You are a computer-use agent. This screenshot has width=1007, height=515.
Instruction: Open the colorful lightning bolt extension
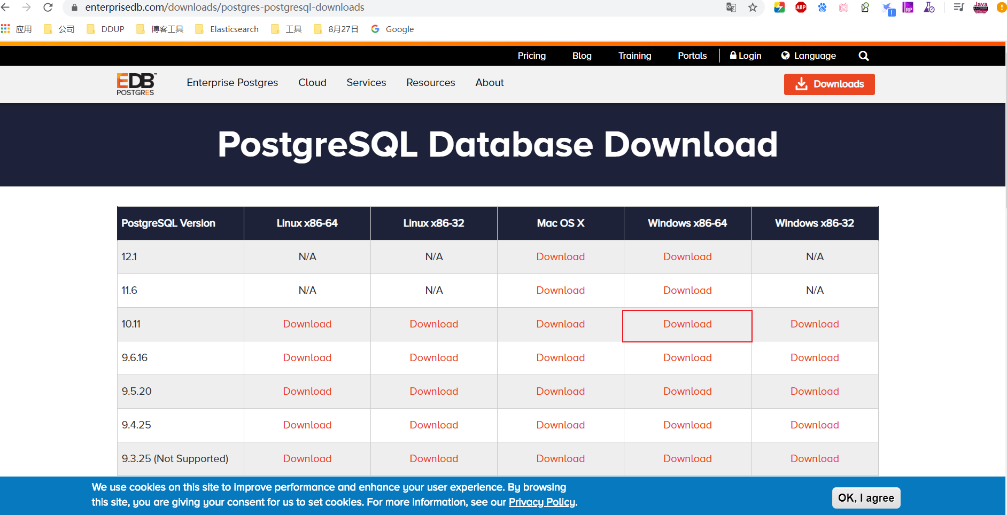[x=779, y=7]
